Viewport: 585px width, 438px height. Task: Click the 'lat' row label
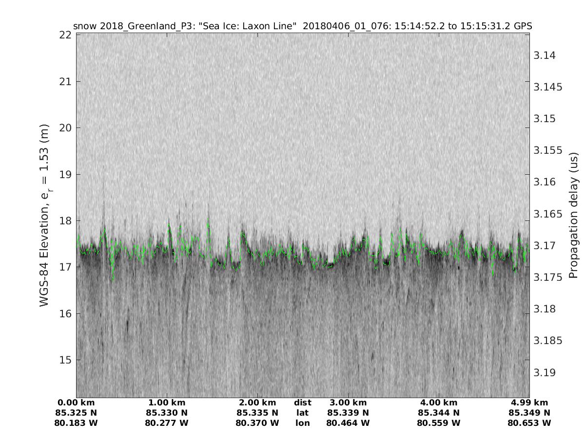pyautogui.click(x=302, y=413)
